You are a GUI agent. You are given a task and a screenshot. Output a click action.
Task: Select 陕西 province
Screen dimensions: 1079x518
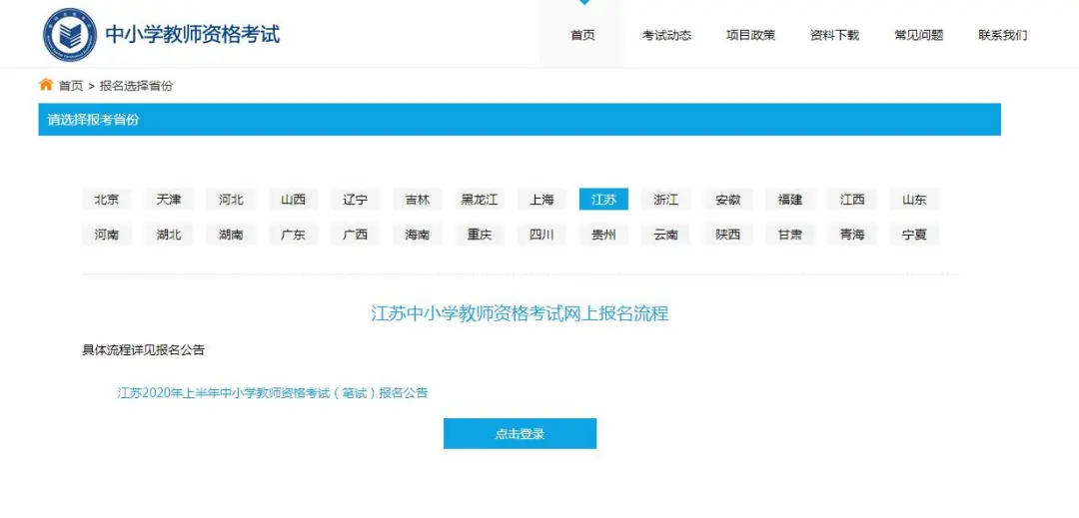pos(728,235)
